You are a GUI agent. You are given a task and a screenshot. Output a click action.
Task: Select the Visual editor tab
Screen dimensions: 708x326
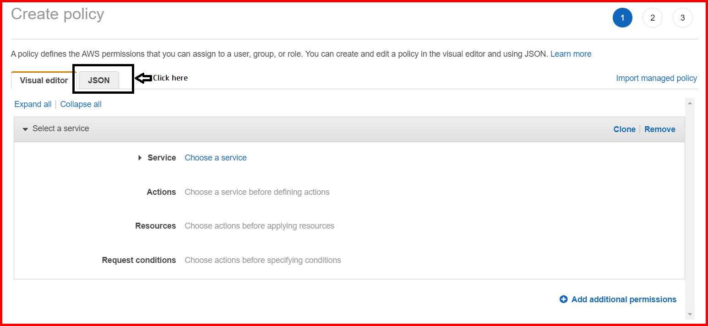[43, 80]
